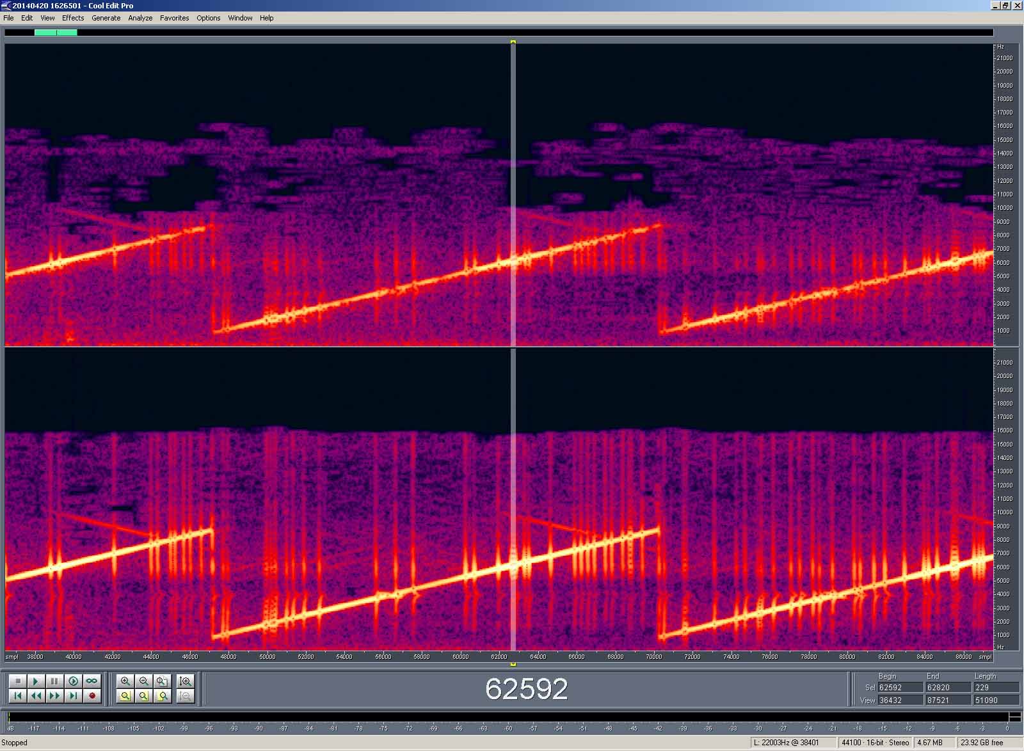Stop playback with the Stop button
1024x751 pixels.
(x=18, y=681)
